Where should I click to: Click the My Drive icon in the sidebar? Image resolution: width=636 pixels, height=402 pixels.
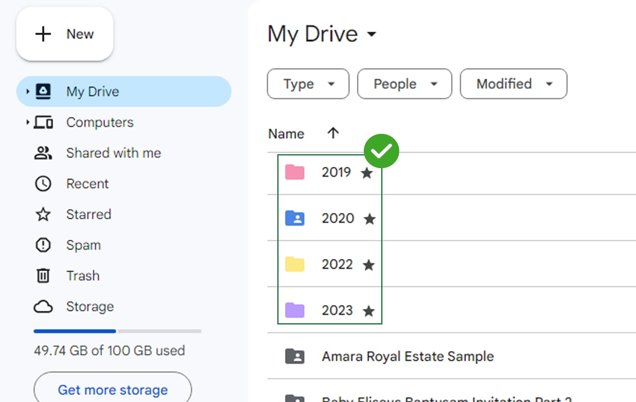44,91
